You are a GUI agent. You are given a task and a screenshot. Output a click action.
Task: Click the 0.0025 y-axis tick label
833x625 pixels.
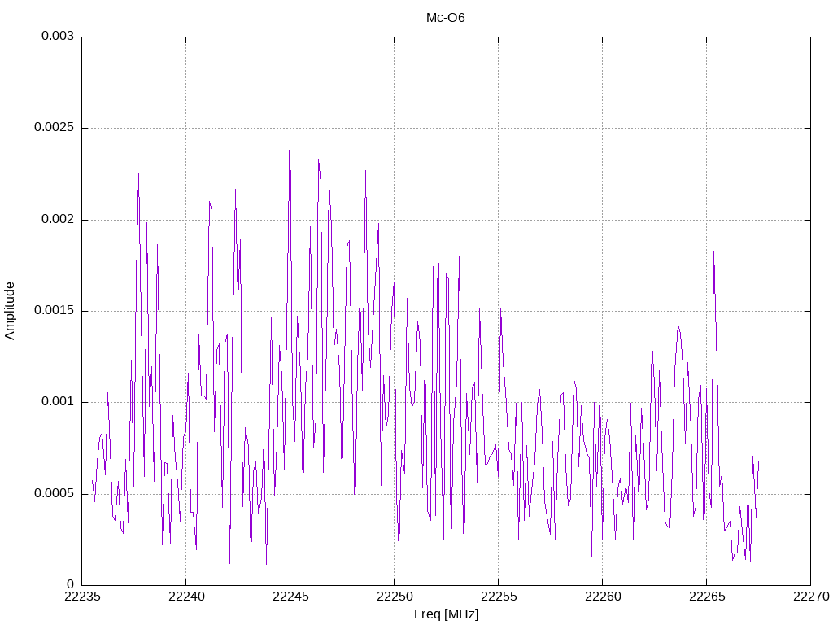tap(55, 128)
